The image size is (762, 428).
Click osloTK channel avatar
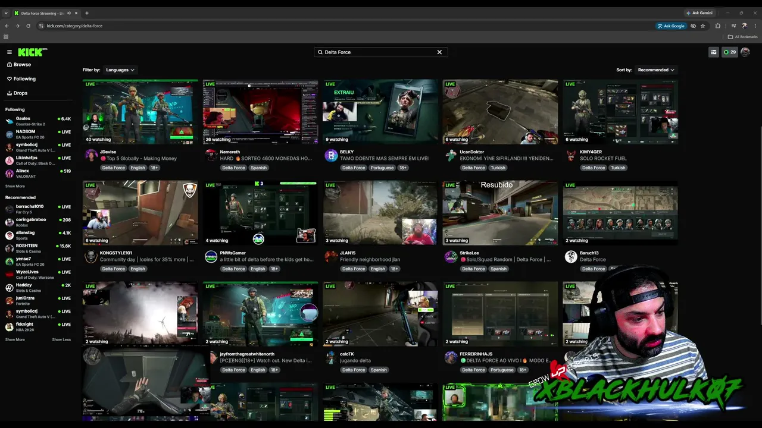click(331, 358)
